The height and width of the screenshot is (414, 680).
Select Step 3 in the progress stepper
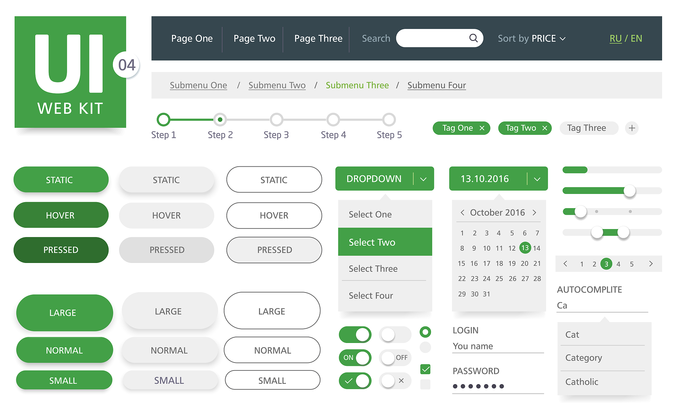click(276, 120)
